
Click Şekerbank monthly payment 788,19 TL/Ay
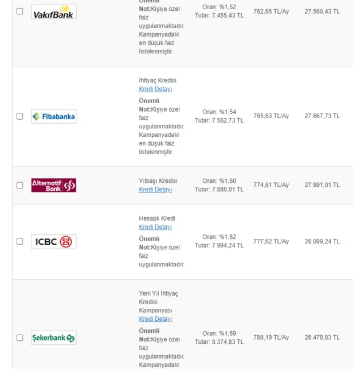[x=271, y=337]
